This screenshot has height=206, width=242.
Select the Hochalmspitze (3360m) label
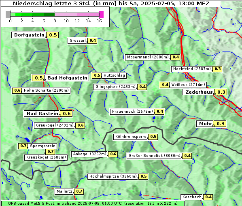pos(113,177)
